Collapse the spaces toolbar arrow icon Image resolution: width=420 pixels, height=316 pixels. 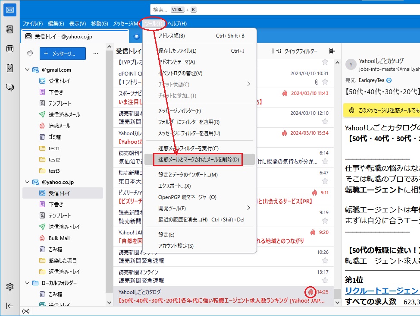click(10, 306)
